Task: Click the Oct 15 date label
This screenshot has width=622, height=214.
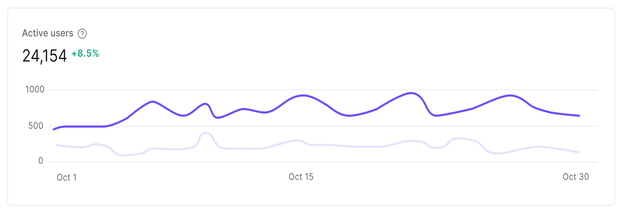Action: [301, 177]
